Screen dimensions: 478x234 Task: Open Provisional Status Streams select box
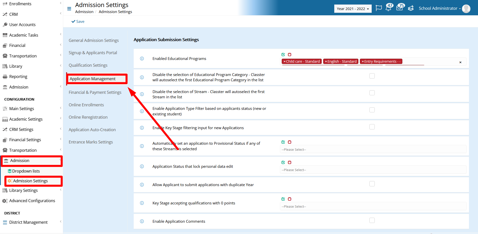click(373, 149)
